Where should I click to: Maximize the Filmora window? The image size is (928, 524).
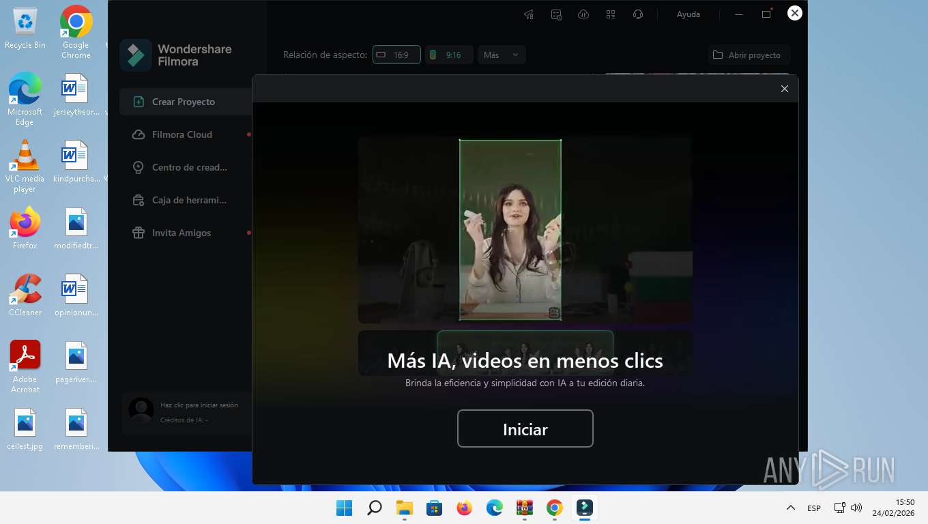coord(766,14)
